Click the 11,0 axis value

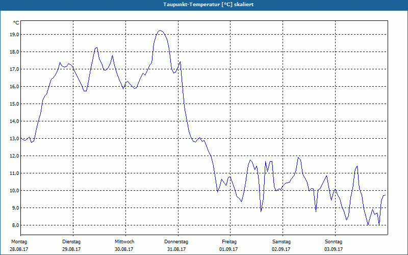click(x=14, y=173)
